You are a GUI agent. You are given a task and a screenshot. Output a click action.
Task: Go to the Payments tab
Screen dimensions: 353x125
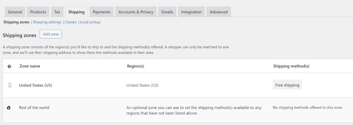pyautogui.click(x=102, y=12)
